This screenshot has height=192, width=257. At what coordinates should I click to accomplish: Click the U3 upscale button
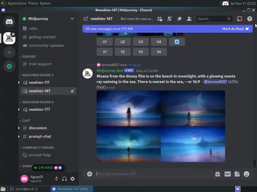tap(141, 42)
